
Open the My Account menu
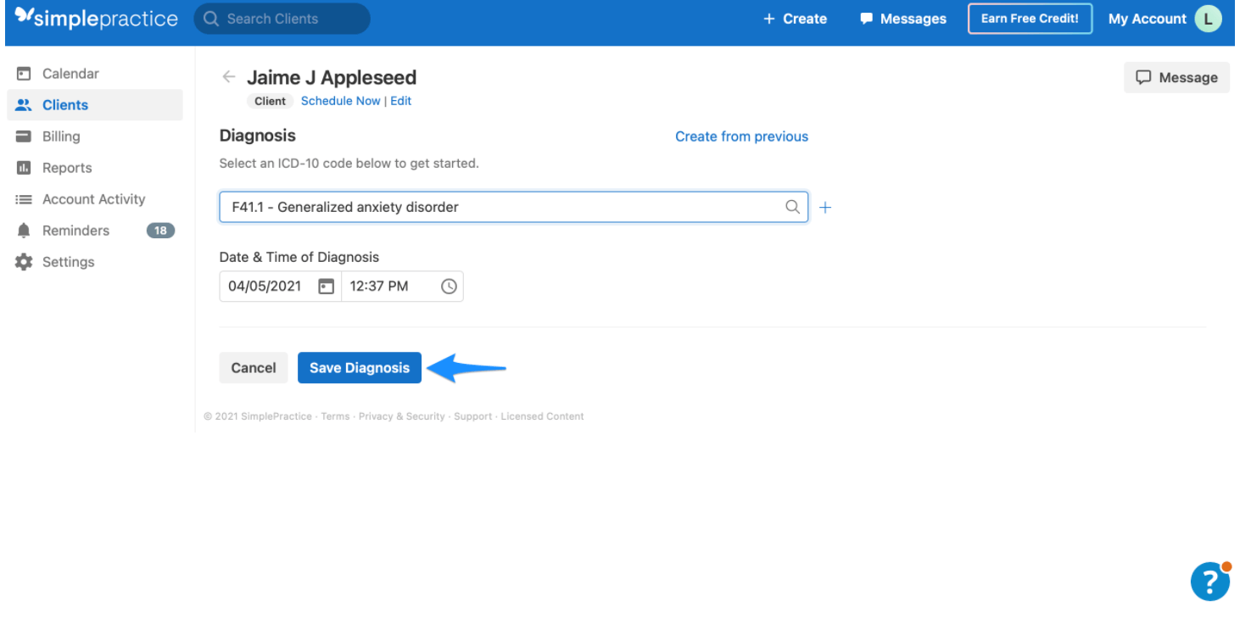click(x=1164, y=19)
